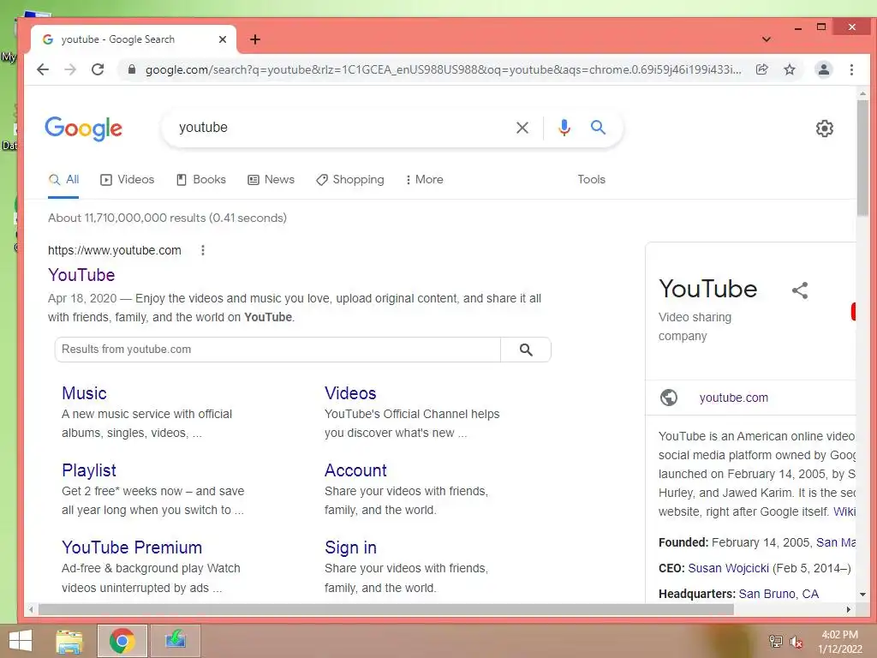Viewport: 877px width, 658px height.
Task: Share this page icon in address bar
Action: point(761,69)
